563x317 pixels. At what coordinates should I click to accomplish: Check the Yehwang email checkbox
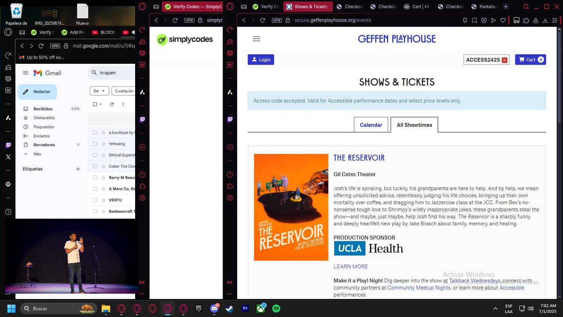(x=95, y=144)
